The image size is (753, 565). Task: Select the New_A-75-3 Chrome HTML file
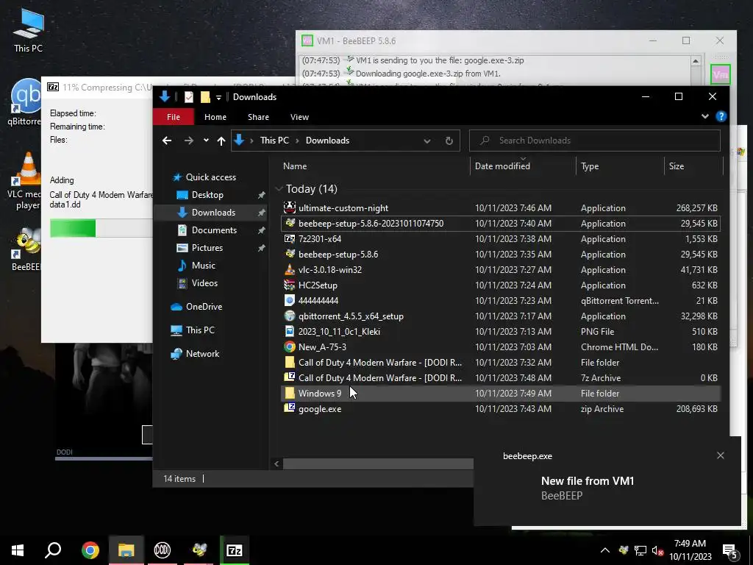coord(500,347)
